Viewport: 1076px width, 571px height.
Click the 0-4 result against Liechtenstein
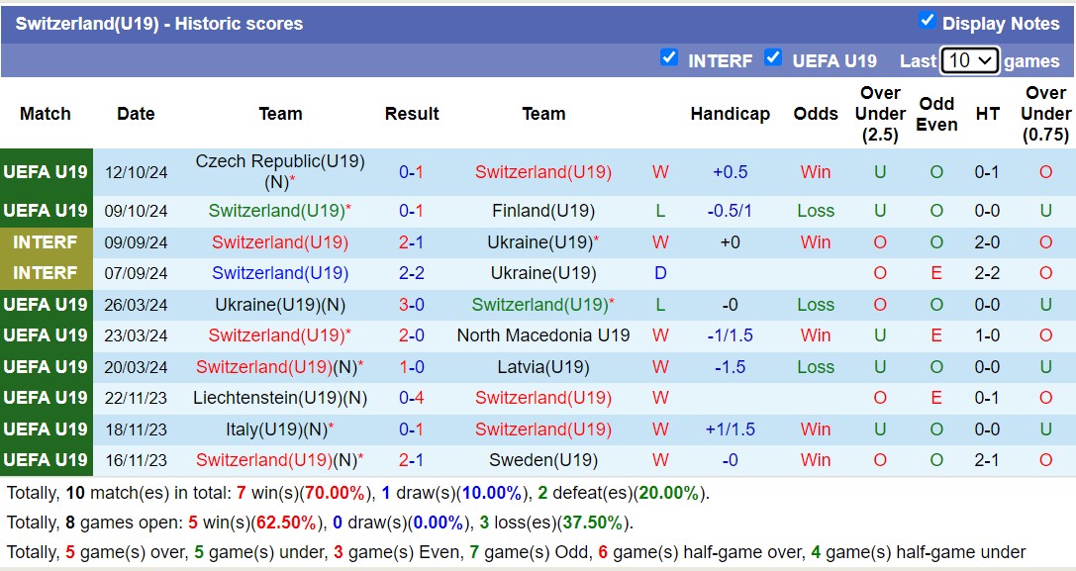(412, 398)
